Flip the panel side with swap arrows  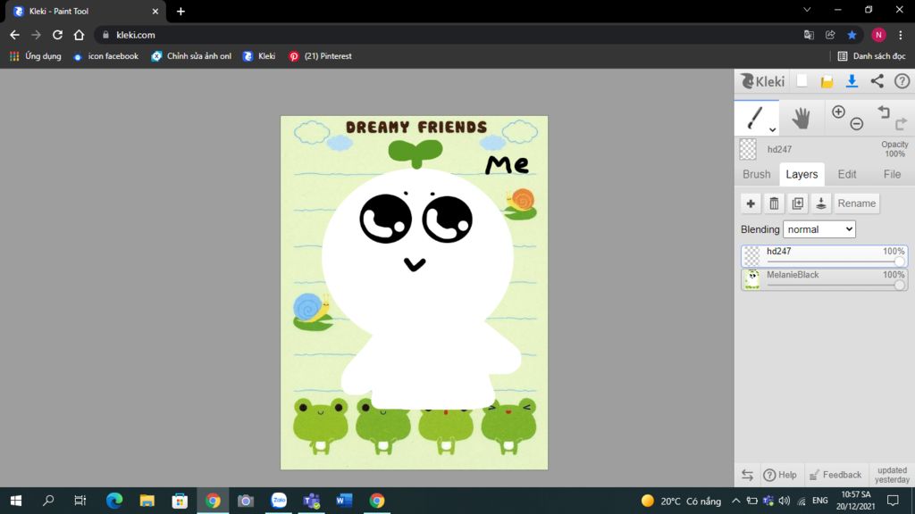coord(748,475)
